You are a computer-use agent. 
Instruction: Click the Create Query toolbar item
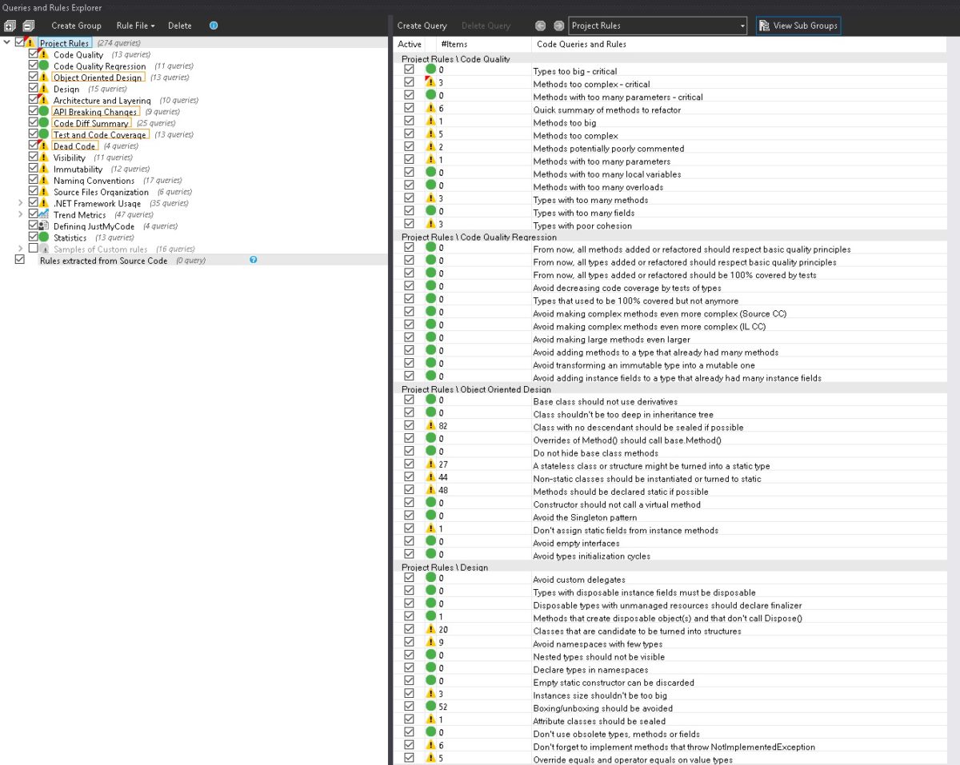(422, 25)
